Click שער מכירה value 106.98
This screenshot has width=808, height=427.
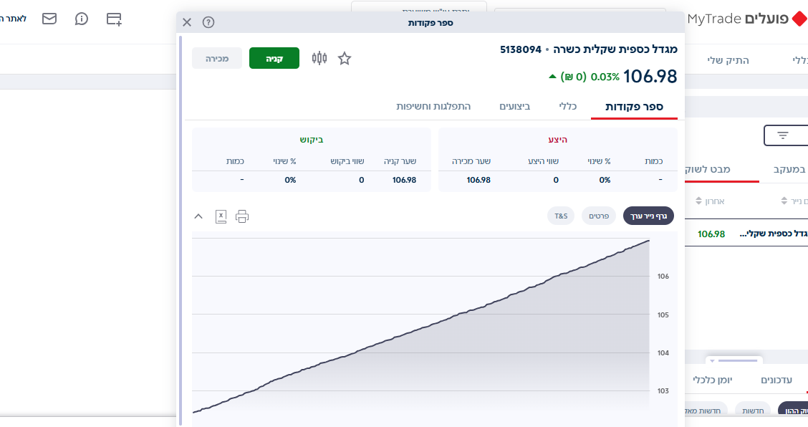click(x=478, y=180)
